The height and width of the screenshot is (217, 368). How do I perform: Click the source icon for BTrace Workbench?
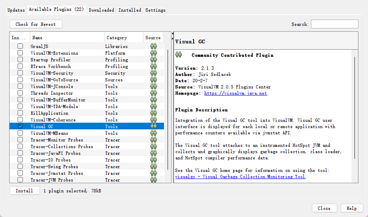[154, 66]
